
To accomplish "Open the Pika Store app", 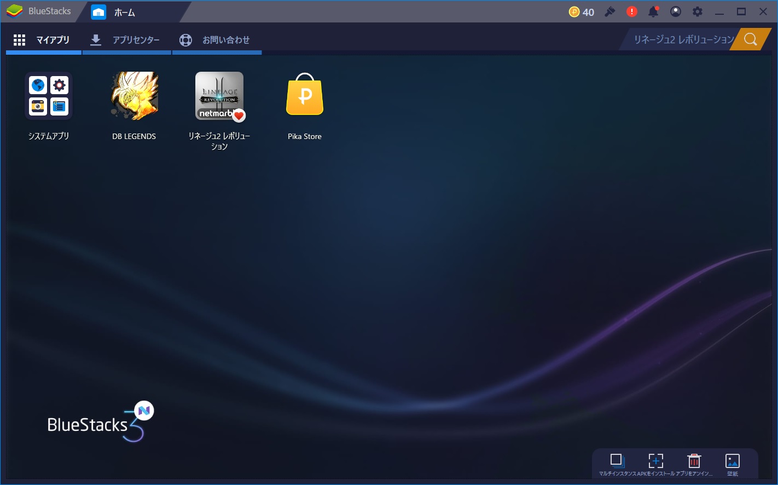I will [305, 94].
